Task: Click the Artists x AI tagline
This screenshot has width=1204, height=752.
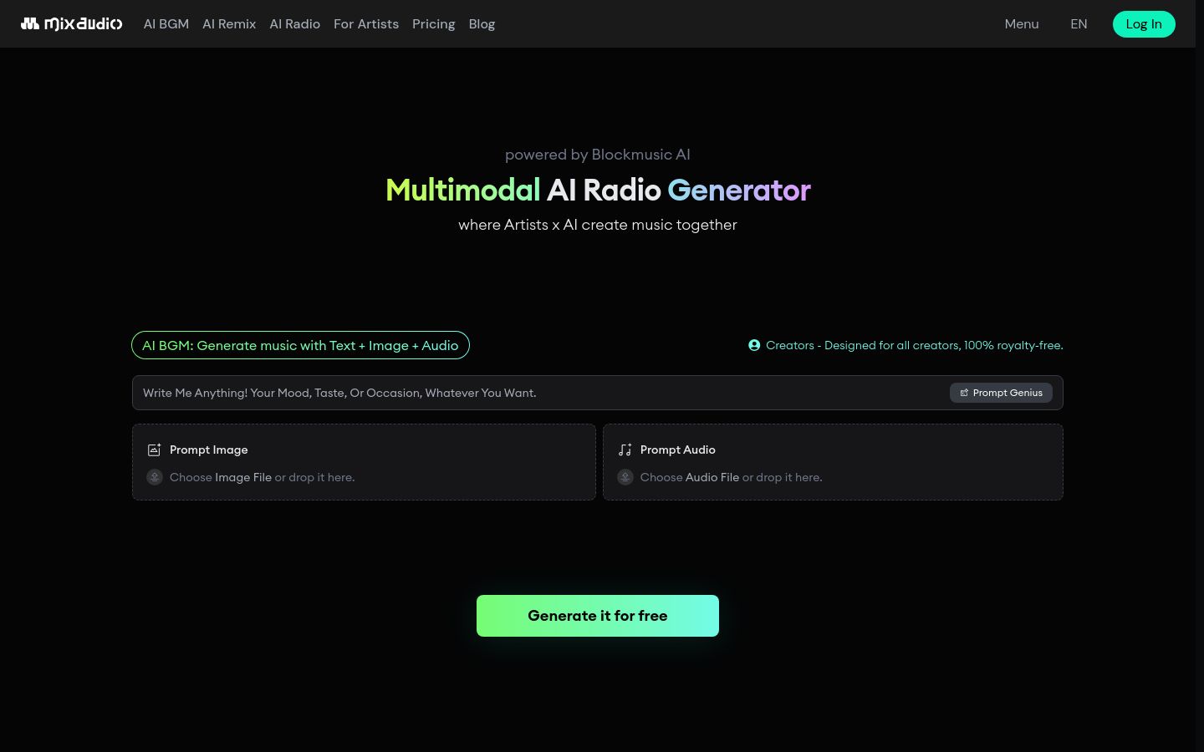Action: [x=598, y=225]
